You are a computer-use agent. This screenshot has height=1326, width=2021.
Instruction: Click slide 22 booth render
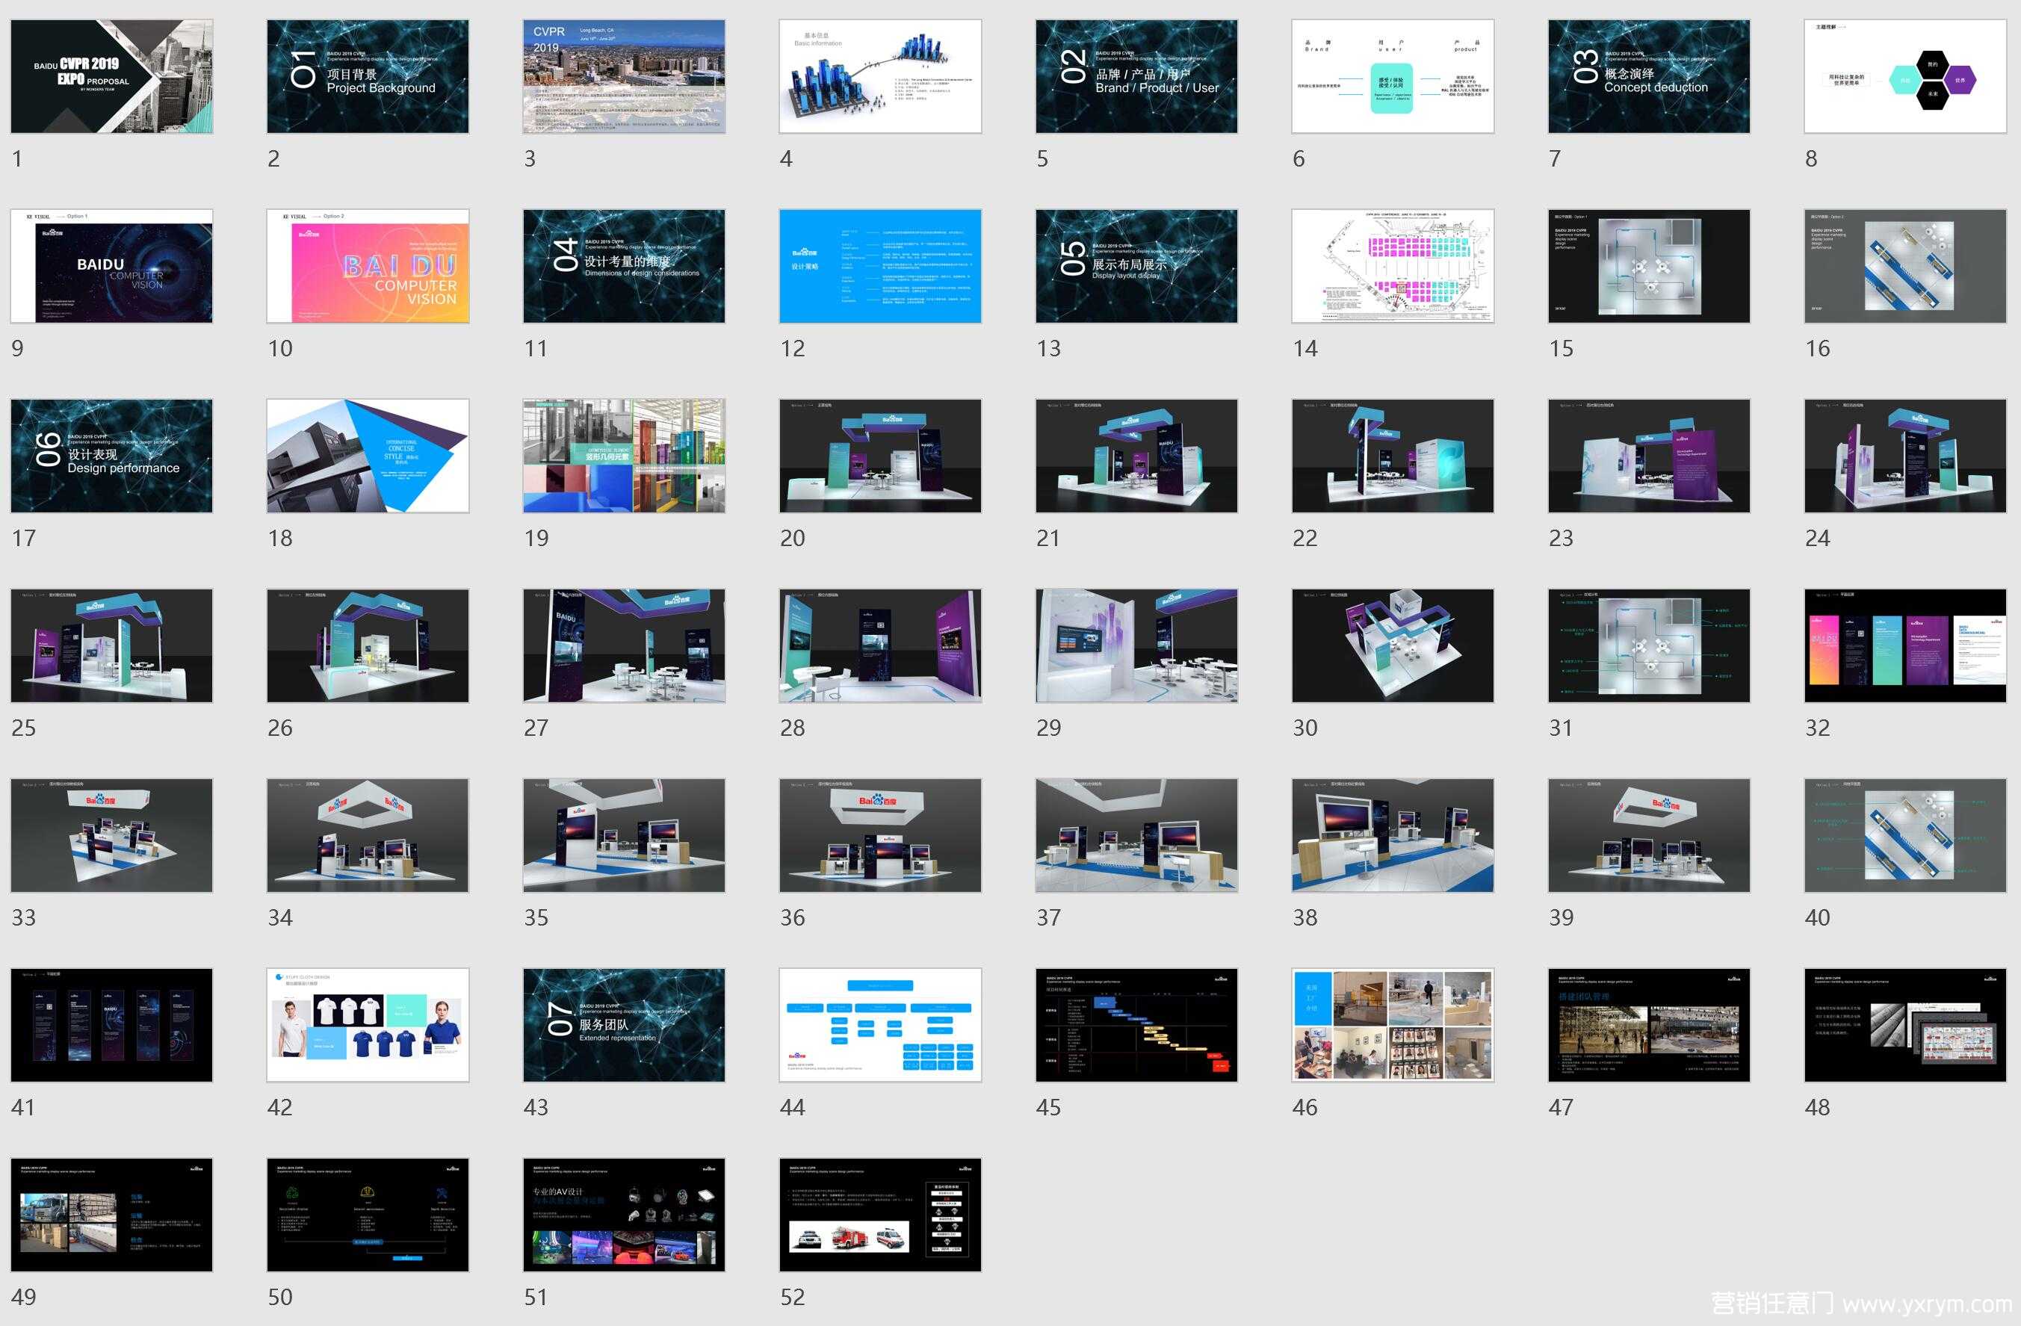(x=1393, y=456)
